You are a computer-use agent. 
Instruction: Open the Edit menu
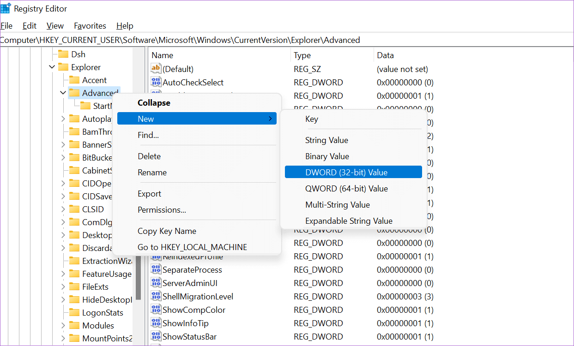coord(30,26)
